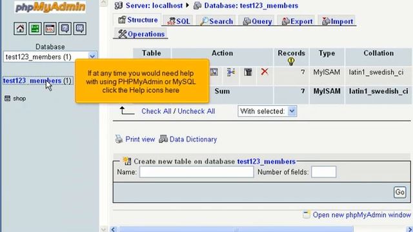Click the shop table browse icon
Screen dimensions: 413x232
[x=7, y=99]
